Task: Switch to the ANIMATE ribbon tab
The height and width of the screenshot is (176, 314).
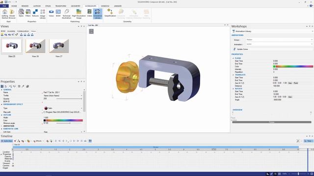Action: pyautogui.click(x=118, y=6)
